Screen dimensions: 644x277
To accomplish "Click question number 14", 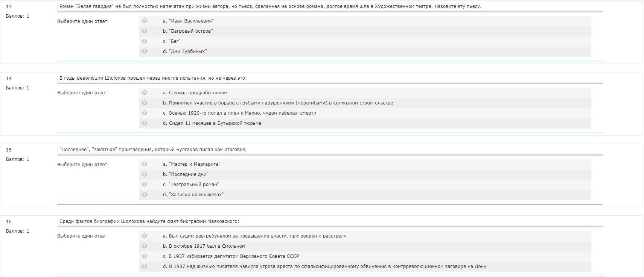I will [9, 79].
